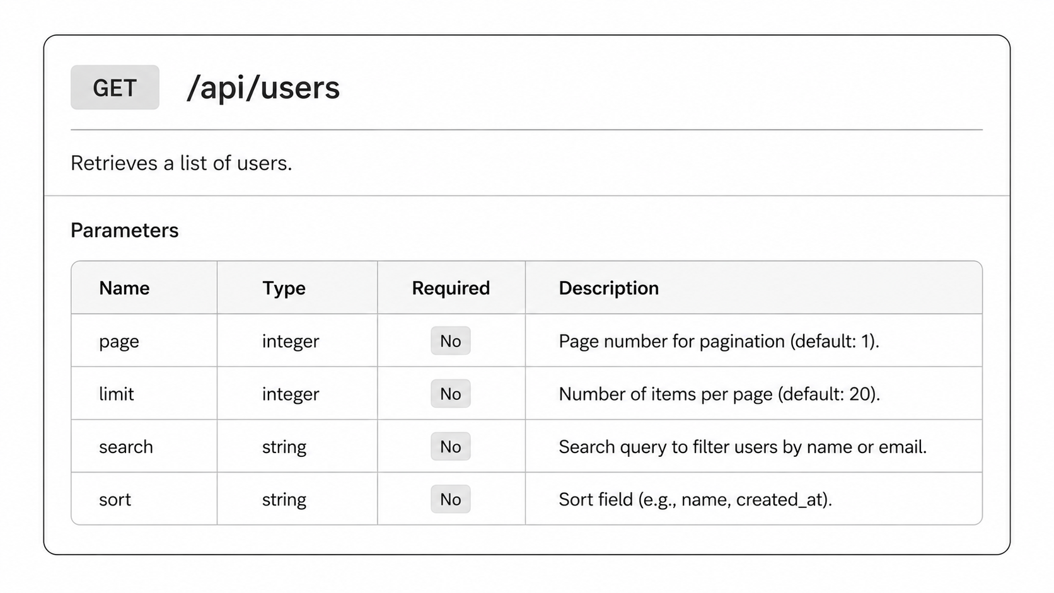Click the 'No' badge in limit row
Screen dimensions: 1054x593
click(x=451, y=394)
